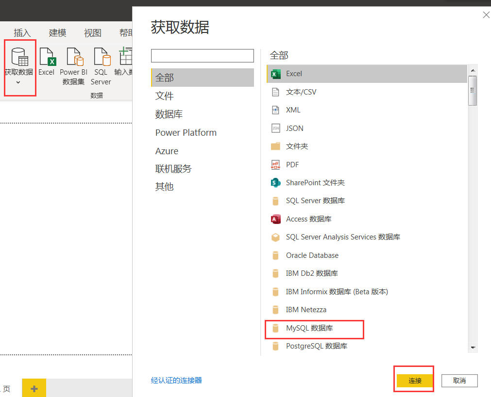Image resolution: width=491 pixels, height=397 pixels.
Task: Click the JSON file icon
Action: click(275, 128)
